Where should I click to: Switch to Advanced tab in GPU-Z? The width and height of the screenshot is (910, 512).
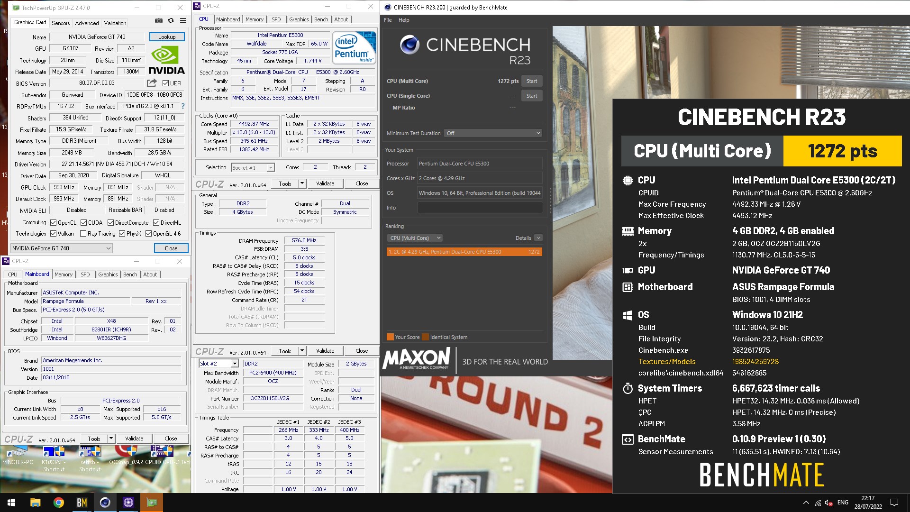87,23
